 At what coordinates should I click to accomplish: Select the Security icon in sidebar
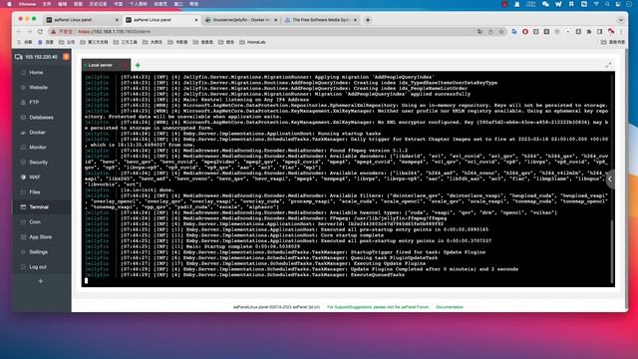pos(23,162)
